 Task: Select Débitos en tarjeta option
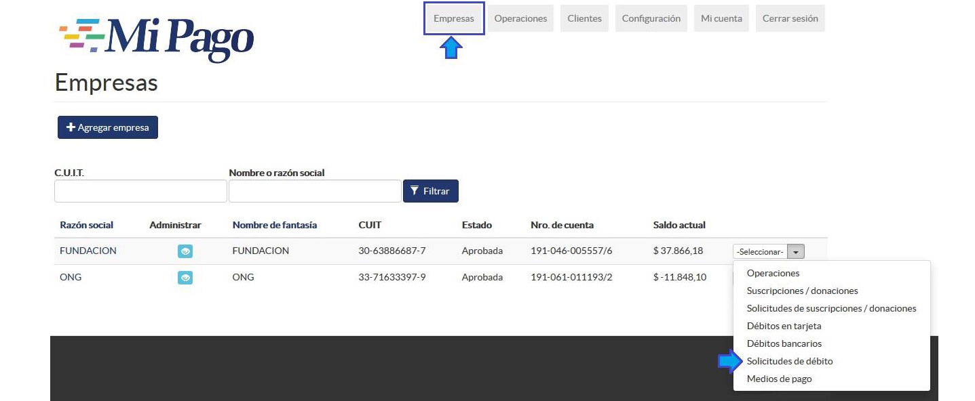784,326
